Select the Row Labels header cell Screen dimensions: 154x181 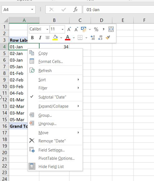tap(18, 40)
